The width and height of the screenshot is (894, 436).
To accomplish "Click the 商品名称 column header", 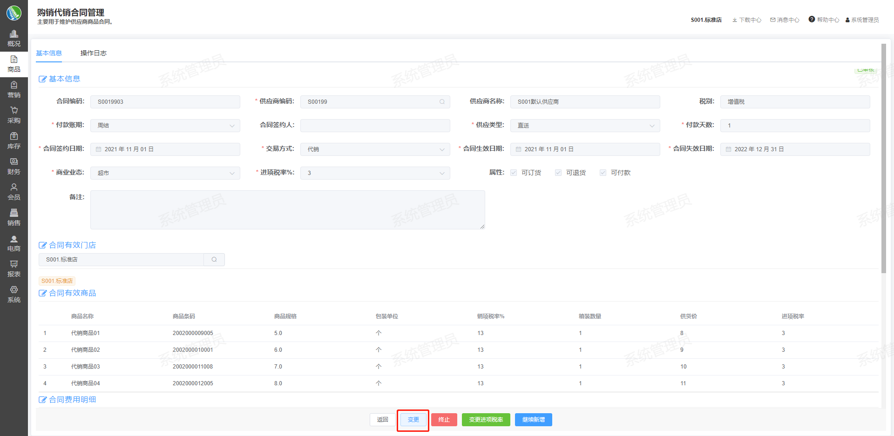I will pyautogui.click(x=82, y=316).
